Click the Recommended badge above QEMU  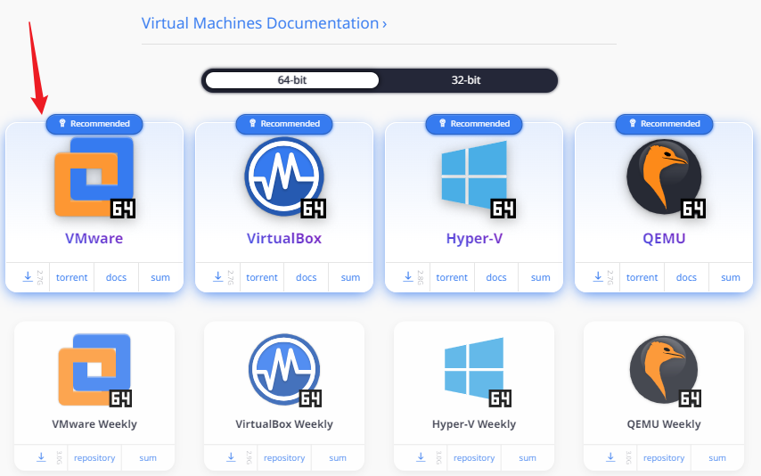[x=665, y=124]
